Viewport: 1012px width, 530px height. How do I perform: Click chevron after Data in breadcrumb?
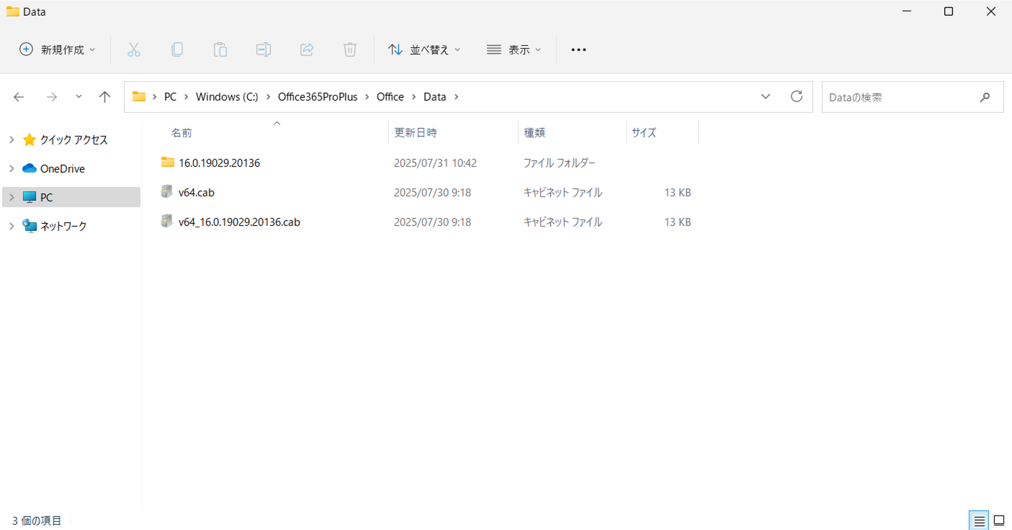(x=456, y=96)
